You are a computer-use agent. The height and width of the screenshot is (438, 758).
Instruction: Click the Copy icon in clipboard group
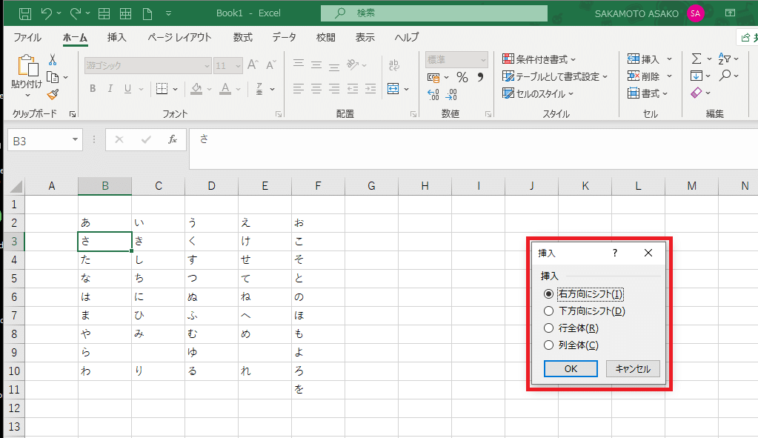pyautogui.click(x=53, y=77)
